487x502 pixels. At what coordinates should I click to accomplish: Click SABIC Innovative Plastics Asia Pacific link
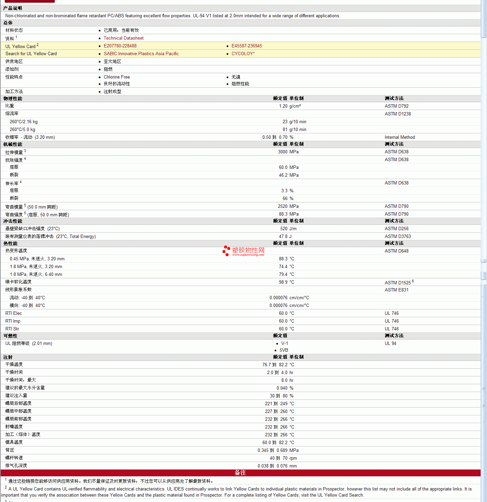click(x=141, y=54)
